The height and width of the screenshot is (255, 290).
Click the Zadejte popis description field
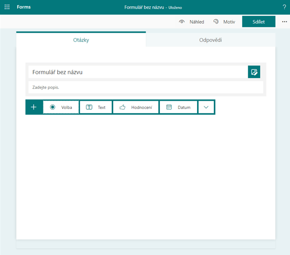click(145, 87)
